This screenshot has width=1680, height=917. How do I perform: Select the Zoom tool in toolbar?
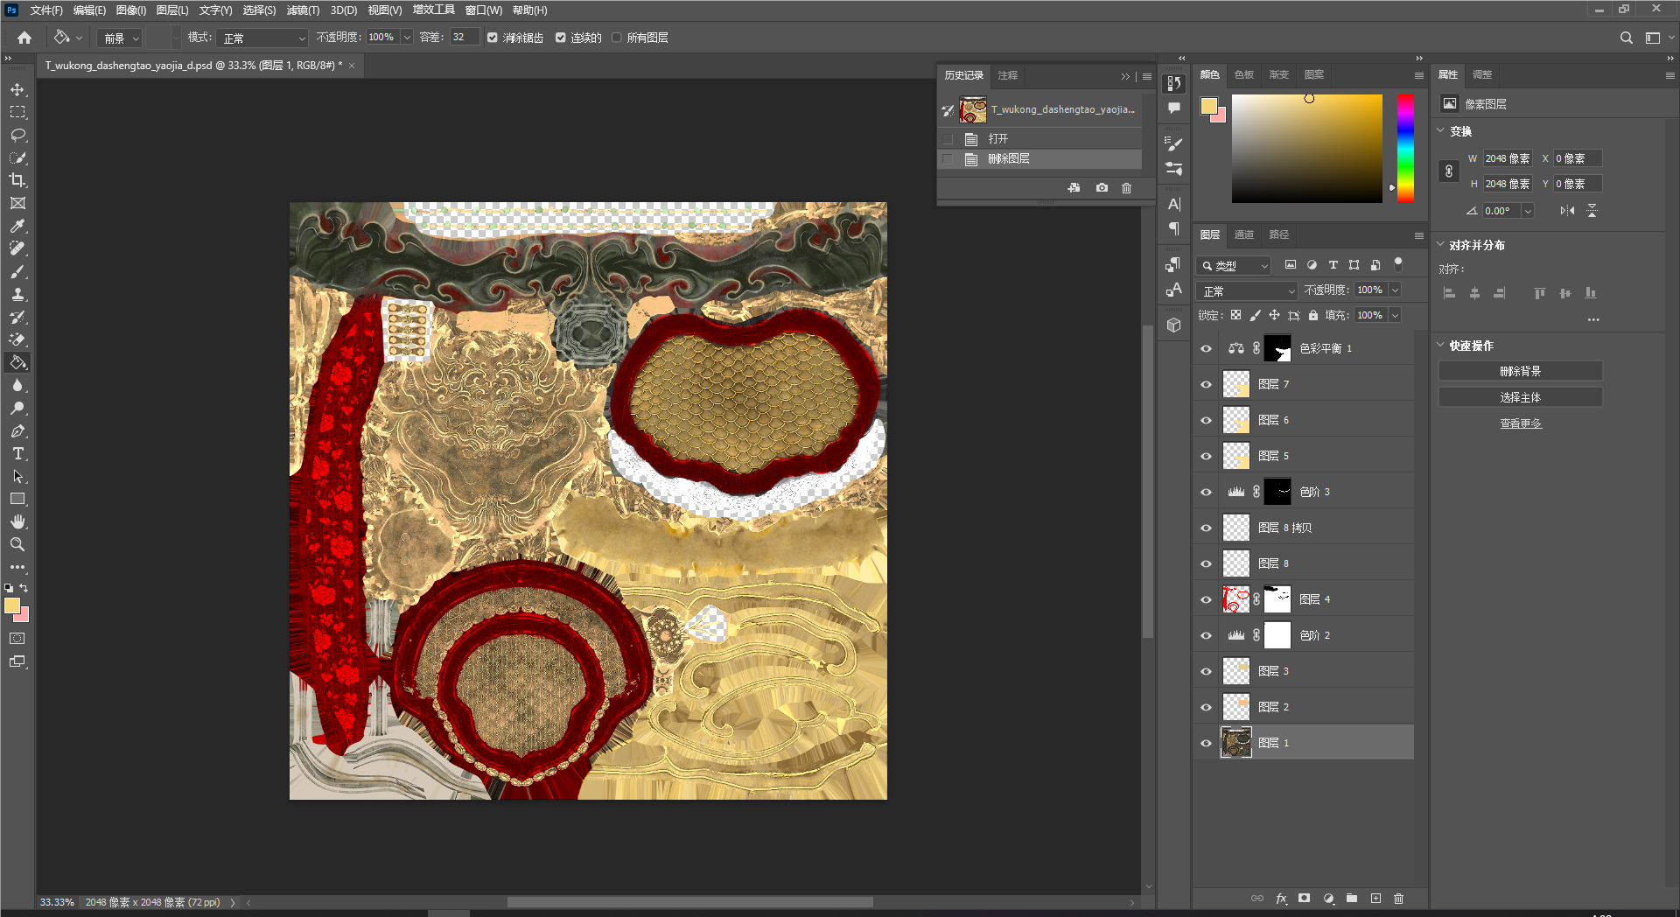pos(17,545)
